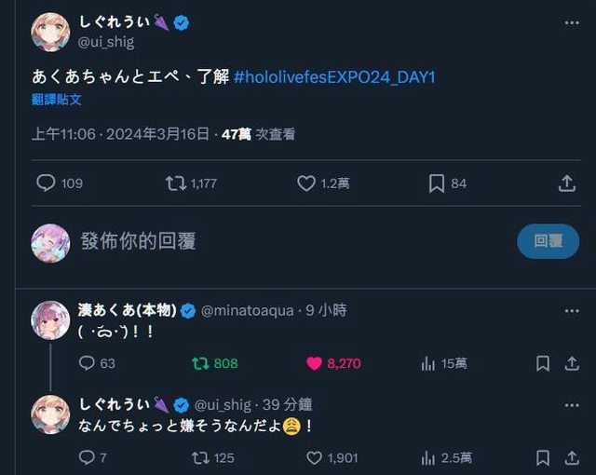Reply to the main tweet via comment icon

46,183
